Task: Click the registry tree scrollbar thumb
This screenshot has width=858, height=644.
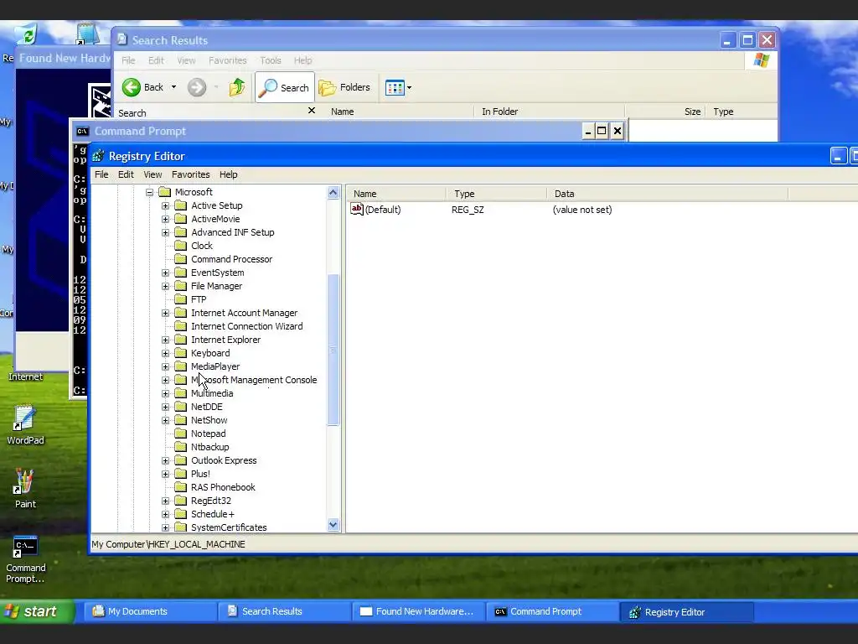Action: 333,350
